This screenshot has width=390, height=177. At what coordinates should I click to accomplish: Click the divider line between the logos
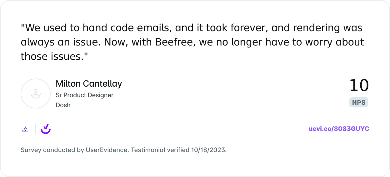point(35,129)
